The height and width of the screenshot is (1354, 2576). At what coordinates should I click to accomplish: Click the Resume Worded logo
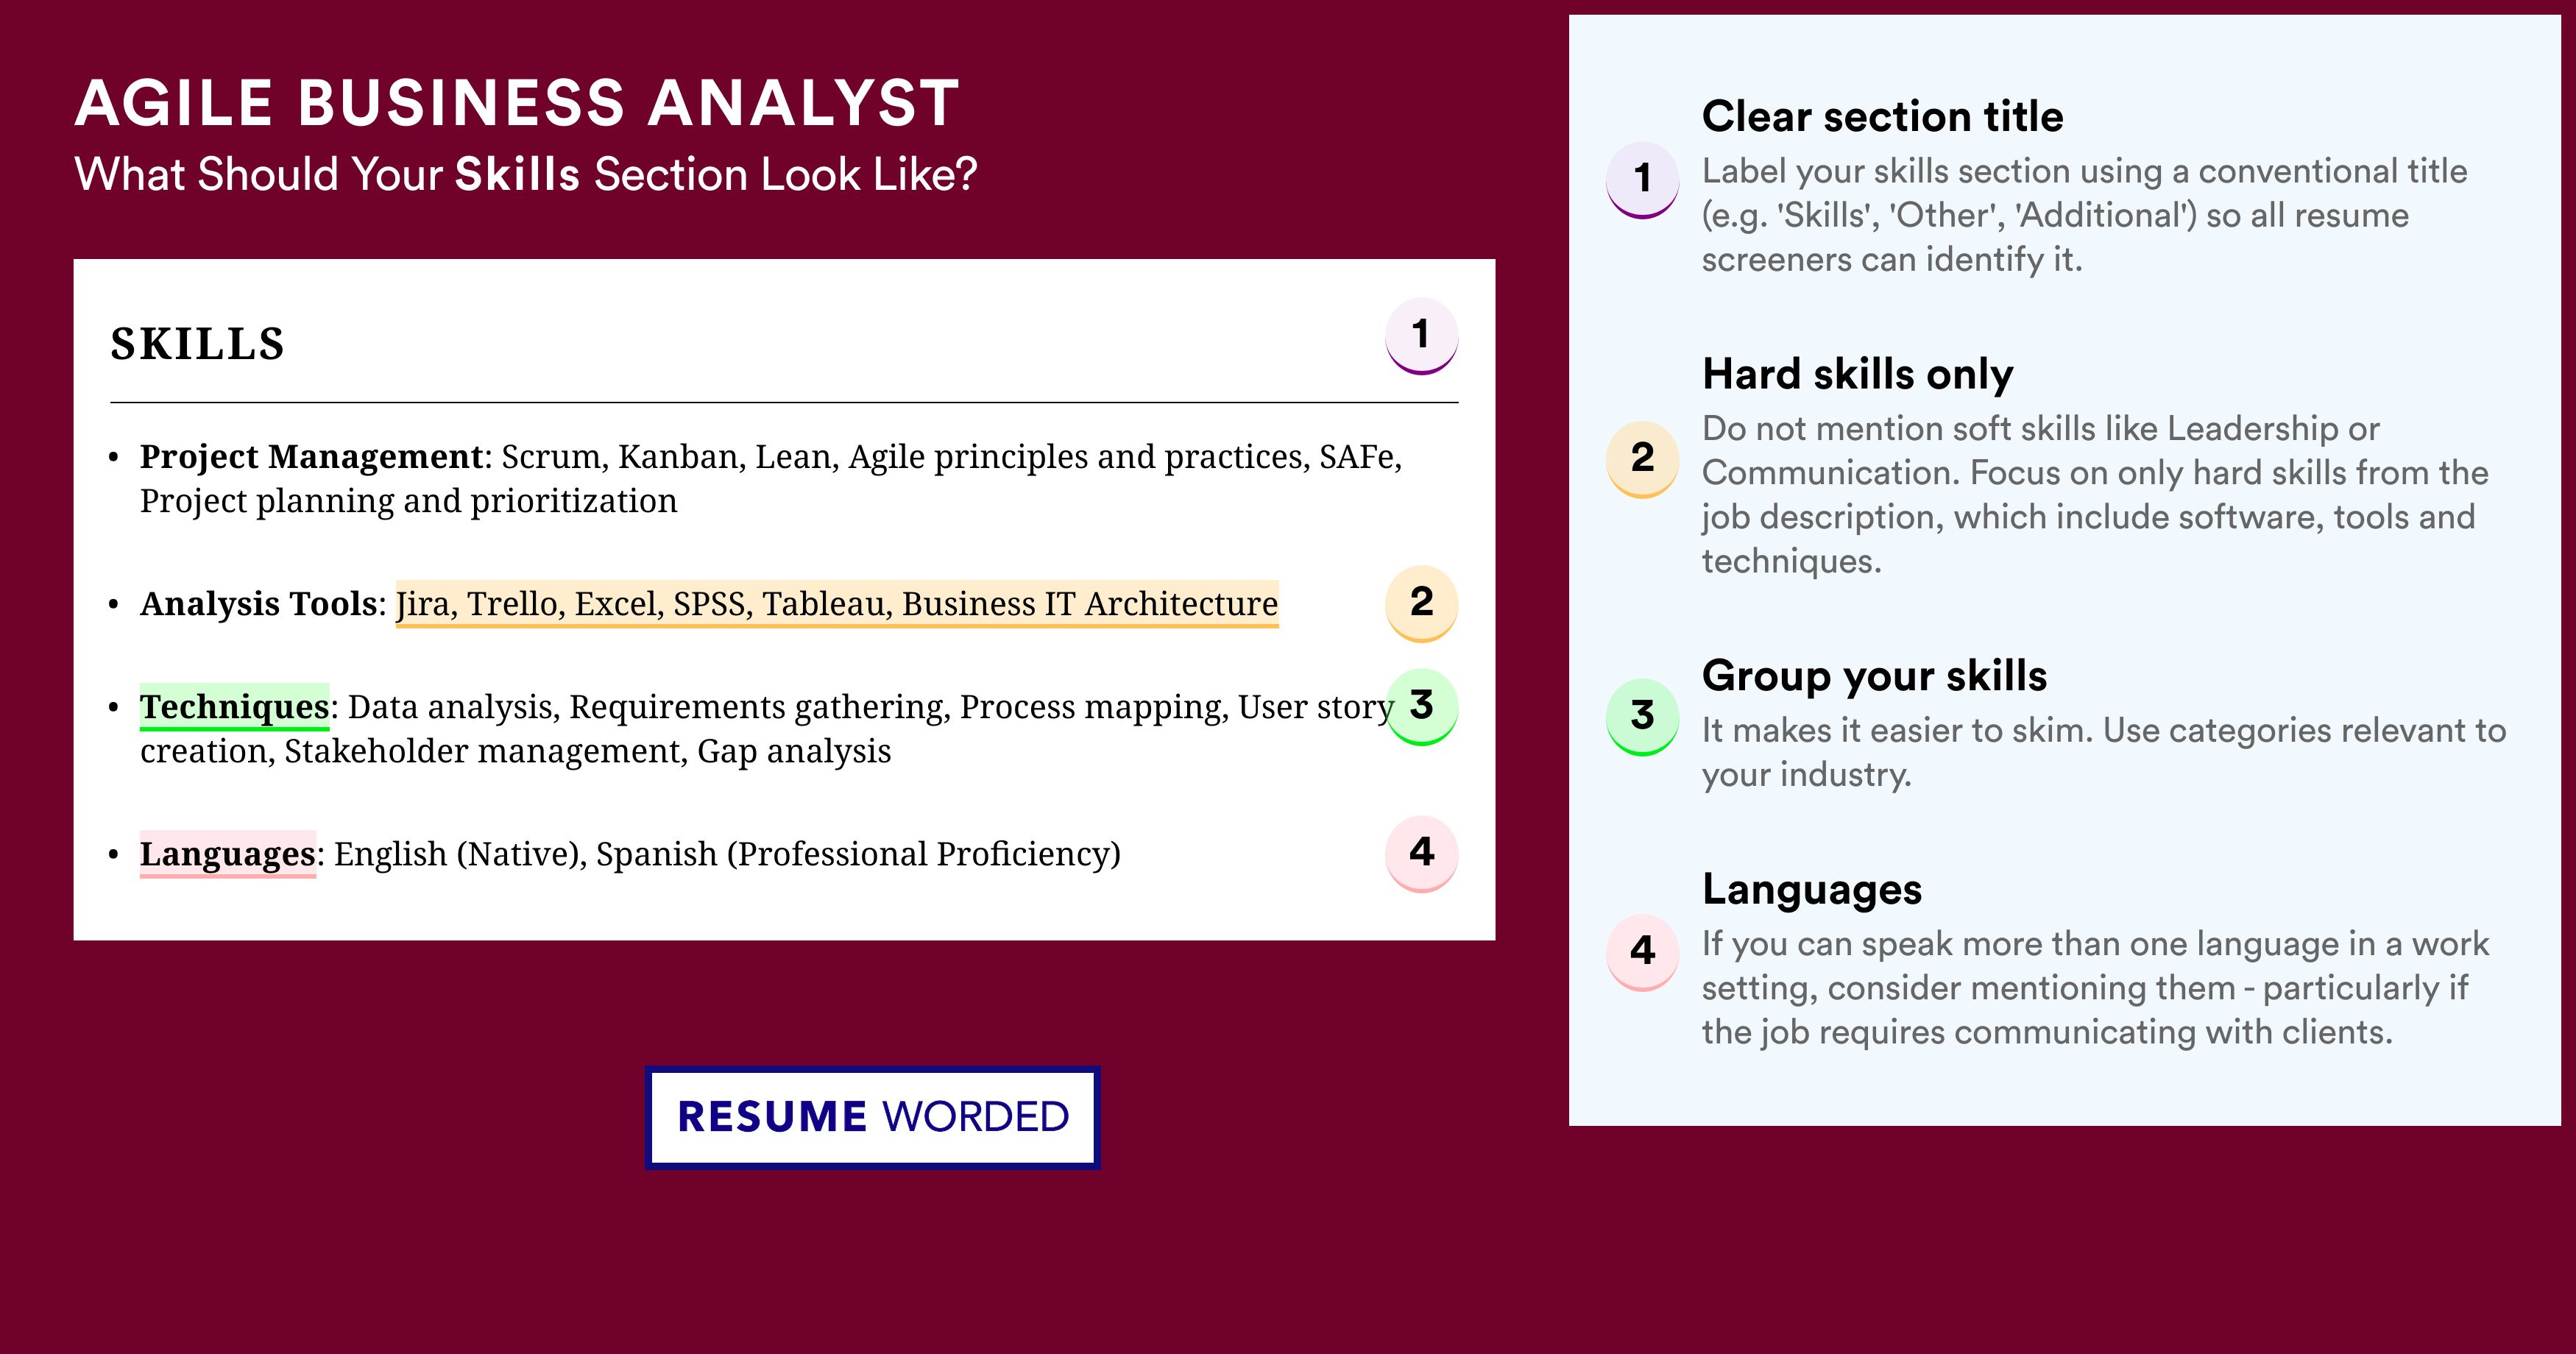(x=873, y=1117)
